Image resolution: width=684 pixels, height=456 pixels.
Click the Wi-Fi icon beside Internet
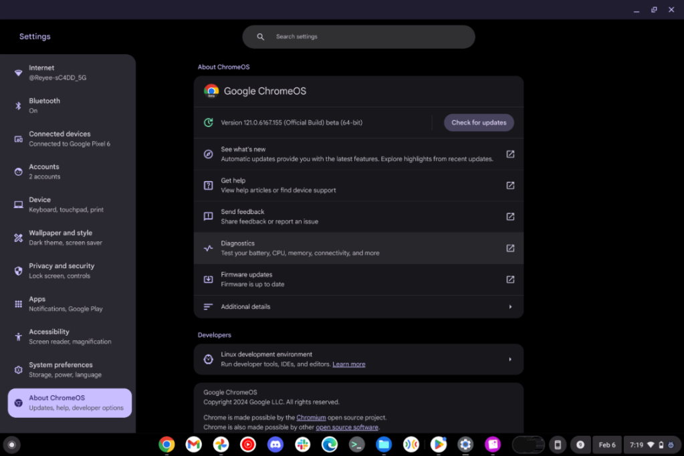(x=18, y=72)
